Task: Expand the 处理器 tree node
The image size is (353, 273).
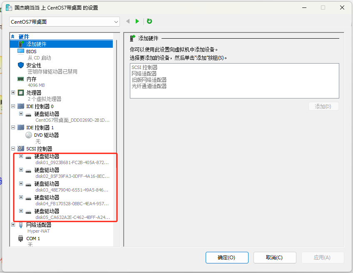Action: click(13, 92)
